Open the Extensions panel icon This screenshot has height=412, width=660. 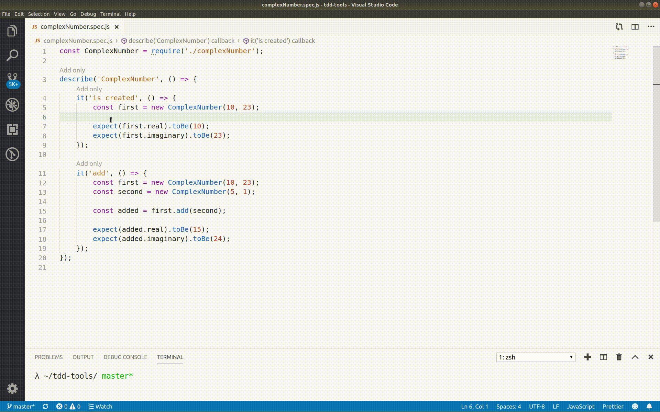point(12,129)
